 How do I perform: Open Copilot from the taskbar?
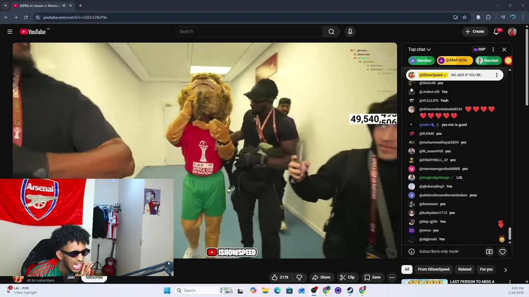pos(253,290)
